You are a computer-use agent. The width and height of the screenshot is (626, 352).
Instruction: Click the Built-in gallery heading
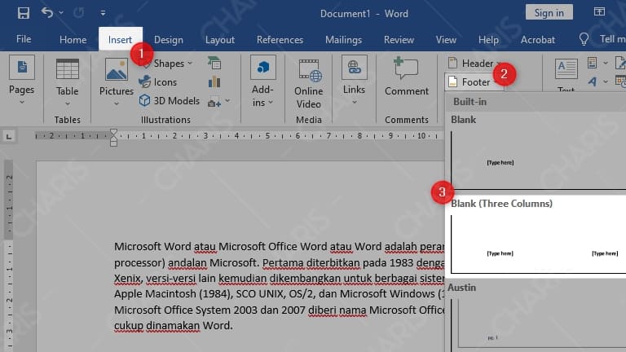point(469,102)
